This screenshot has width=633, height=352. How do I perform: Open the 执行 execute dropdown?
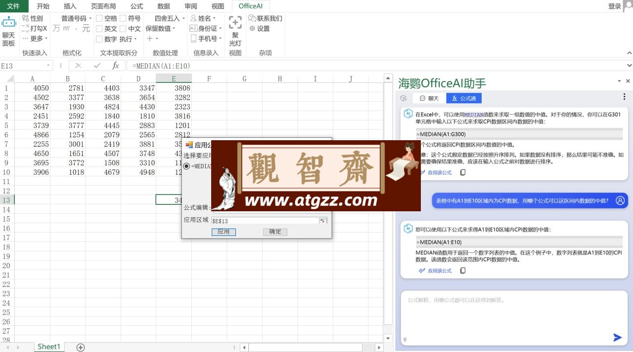click(128, 39)
